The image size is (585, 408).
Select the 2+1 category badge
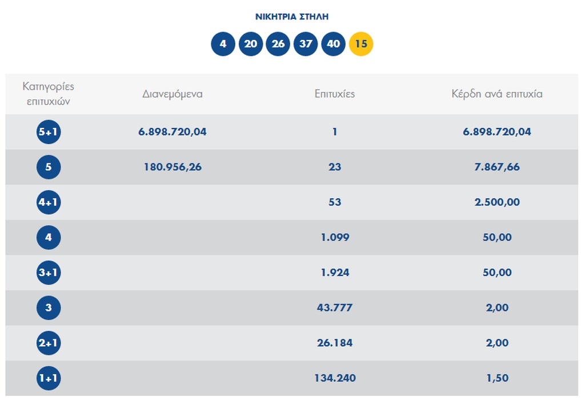49,343
